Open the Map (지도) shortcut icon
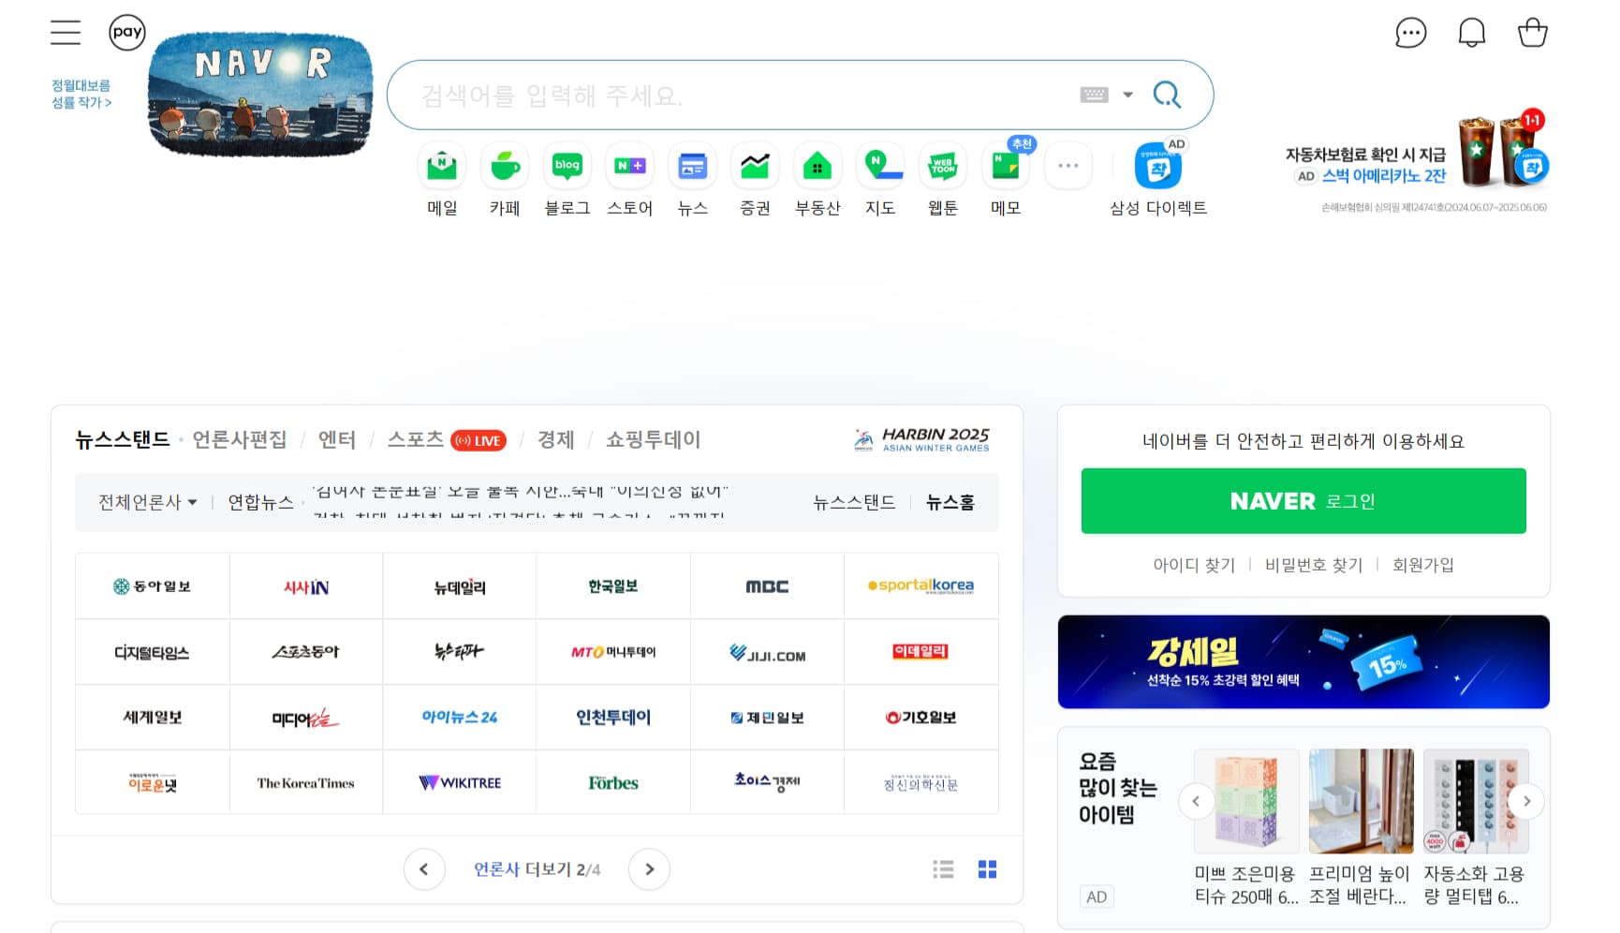 click(x=880, y=167)
